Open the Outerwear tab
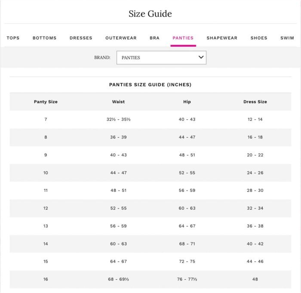301x293 pixels. point(121,38)
